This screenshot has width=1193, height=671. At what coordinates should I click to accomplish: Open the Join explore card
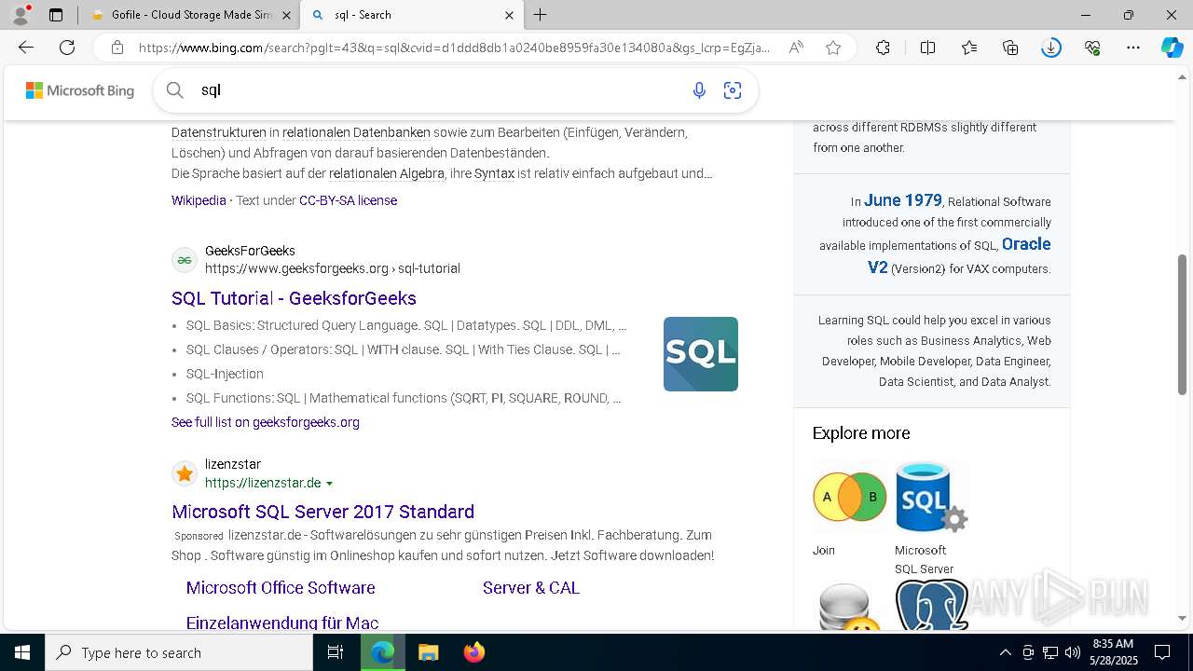click(849, 510)
